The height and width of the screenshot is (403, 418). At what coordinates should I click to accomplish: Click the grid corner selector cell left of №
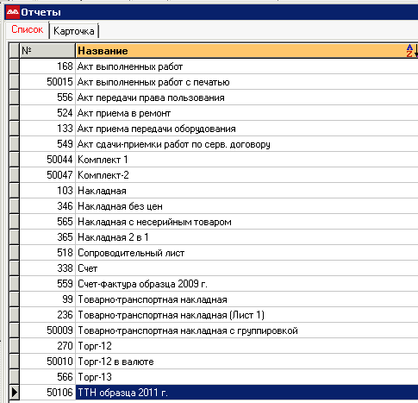pos(14,51)
